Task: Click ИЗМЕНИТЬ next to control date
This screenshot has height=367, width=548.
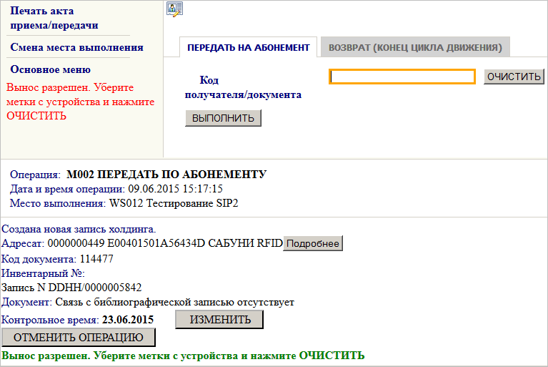Action: [x=219, y=320]
